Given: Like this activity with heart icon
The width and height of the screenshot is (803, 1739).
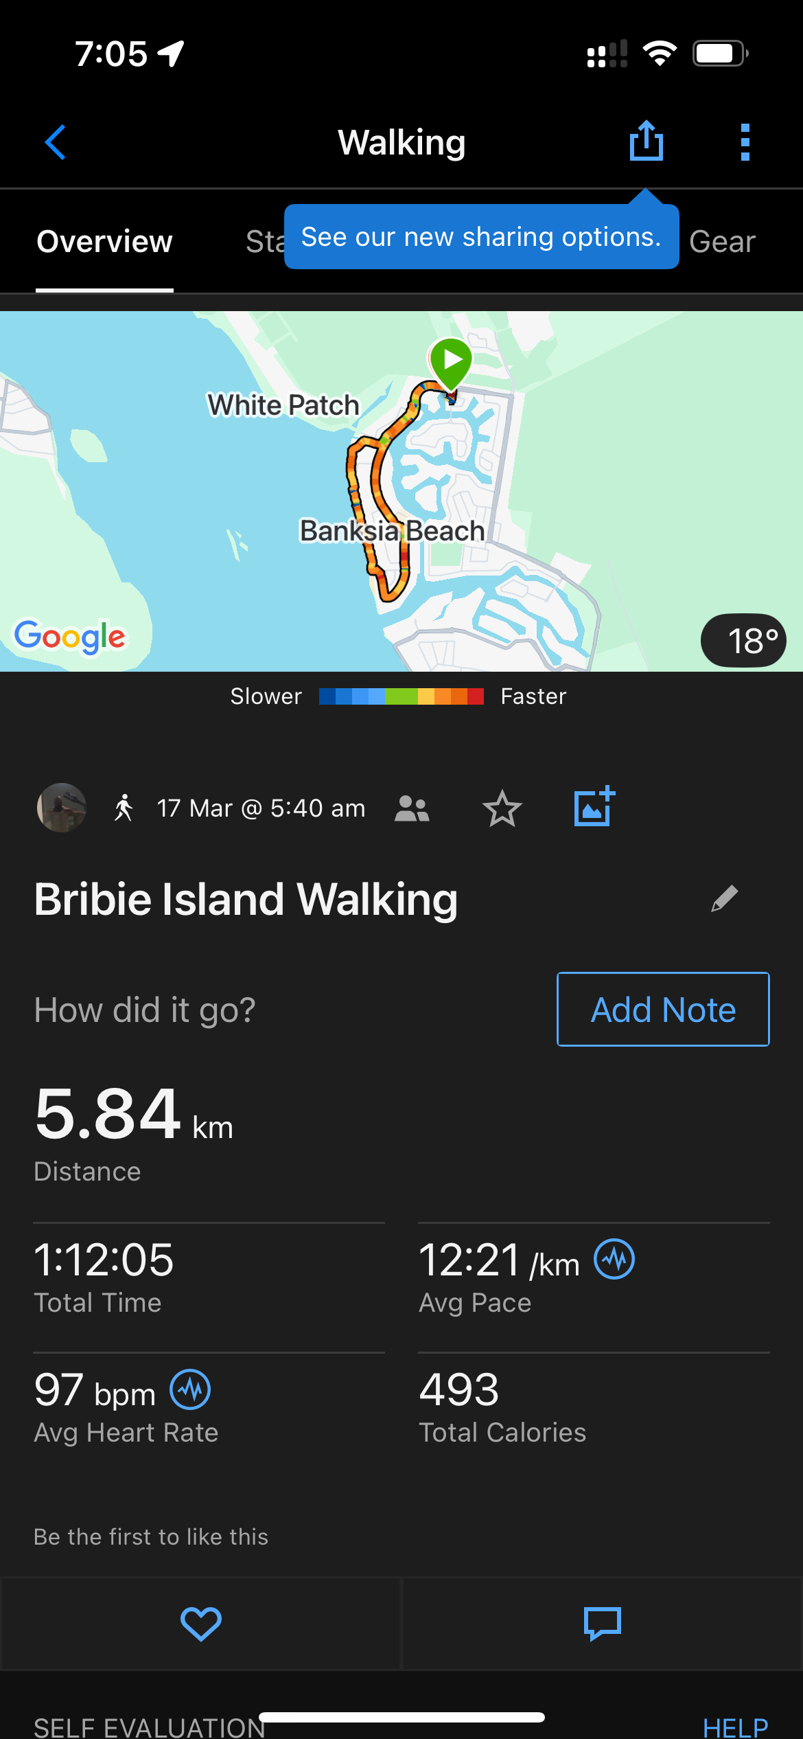Looking at the screenshot, I should pos(200,1624).
